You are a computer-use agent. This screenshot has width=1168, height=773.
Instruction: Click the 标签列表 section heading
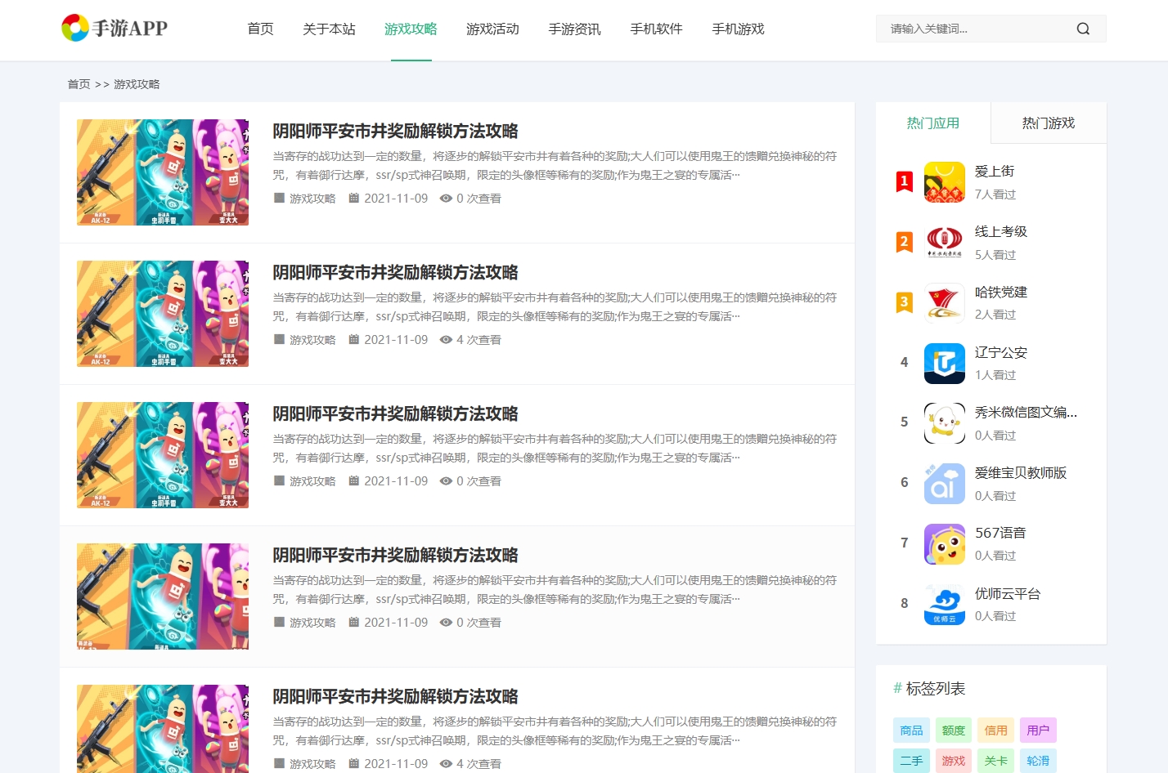[936, 689]
